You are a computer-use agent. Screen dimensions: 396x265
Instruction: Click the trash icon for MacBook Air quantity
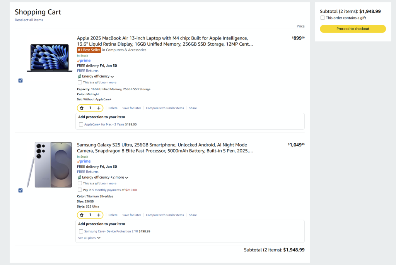click(82, 108)
